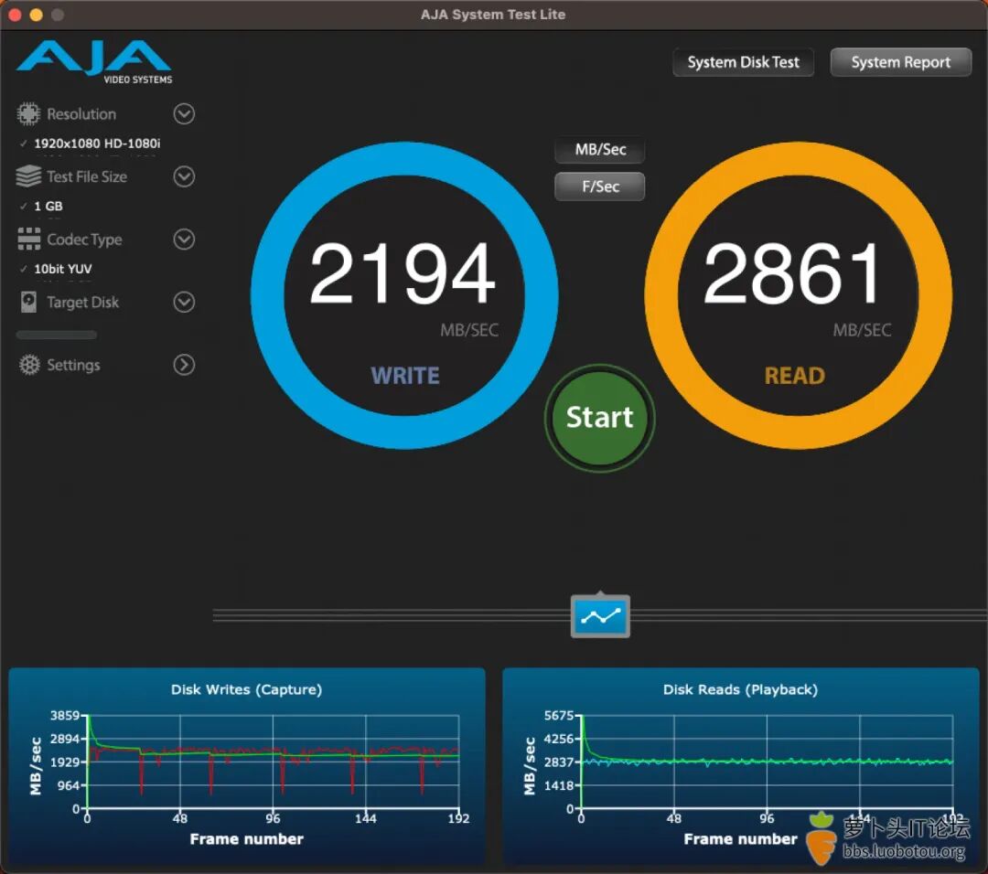This screenshot has width=988, height=874.
Task: Click the progress bar below Target Disk
Action: click(56, 335)
